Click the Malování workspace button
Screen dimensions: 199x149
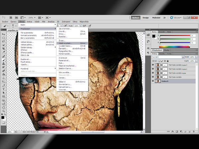click(157, 18)
